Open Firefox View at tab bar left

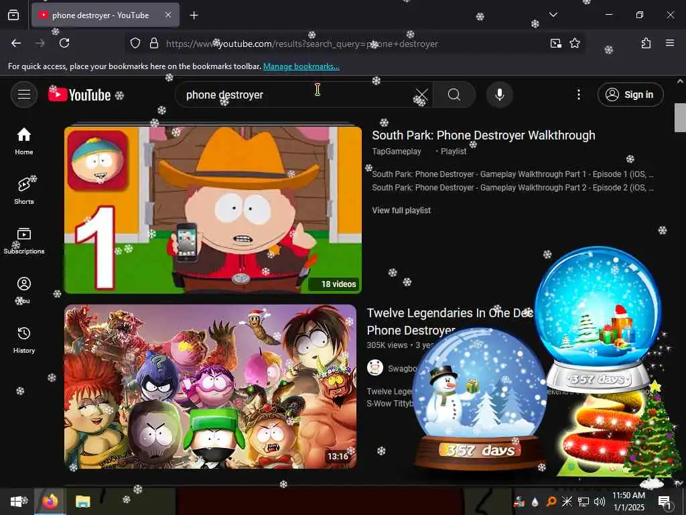click(x=13, y=15)
